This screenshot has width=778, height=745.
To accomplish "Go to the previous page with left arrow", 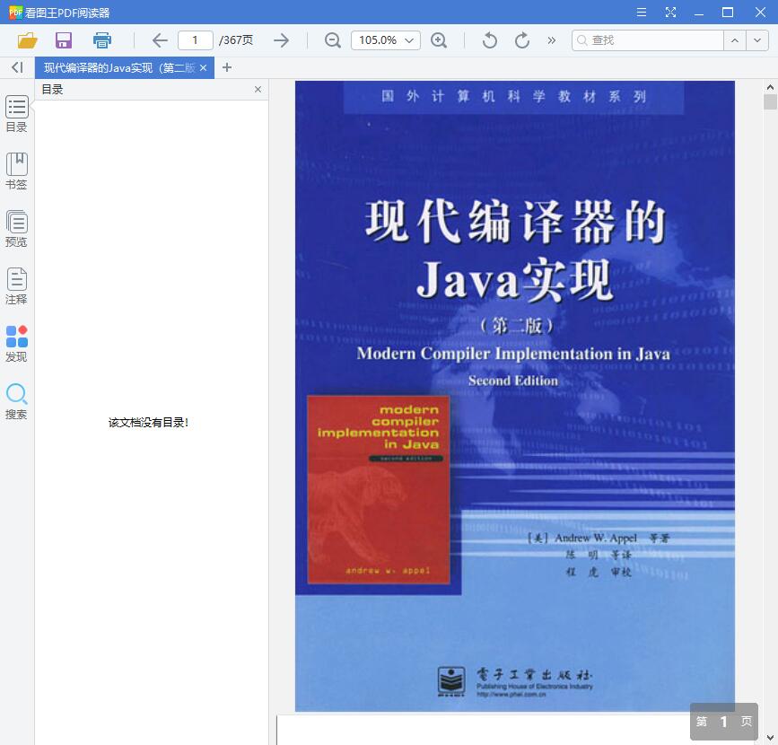I will pyautogui.click(x=160, y=40).
